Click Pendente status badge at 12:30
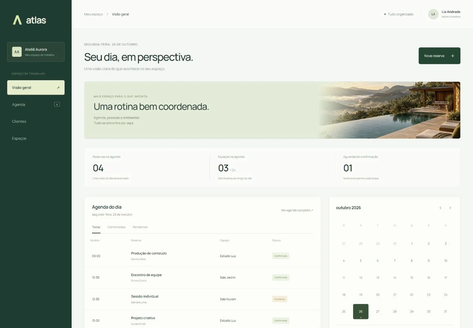 280,299
